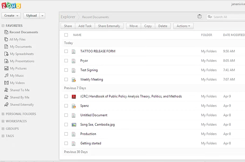Click the My Music note icon
The height and width of the screenshot is (162, 245).
click(x=6, y=76)
